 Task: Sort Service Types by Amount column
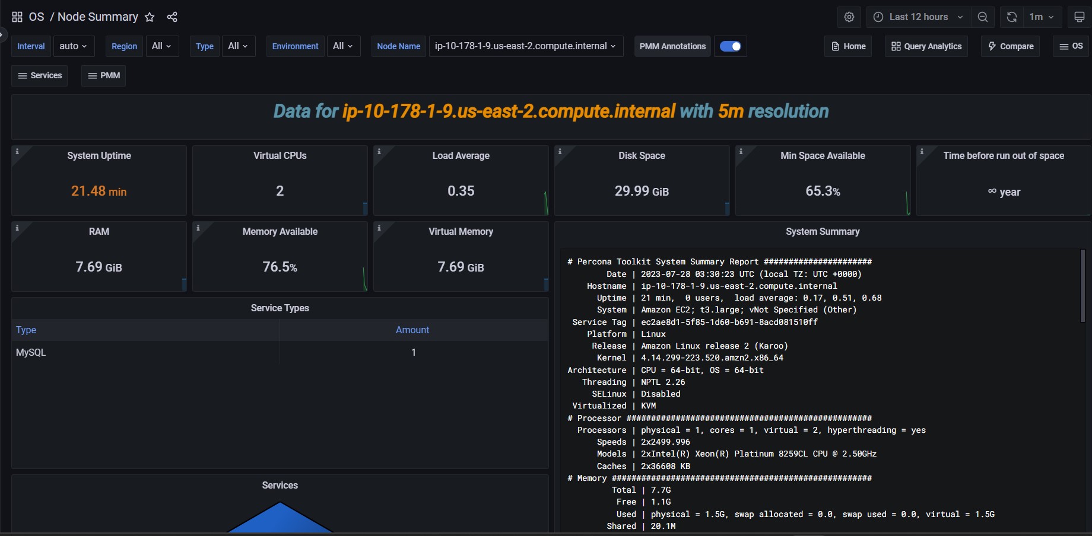click(x=412, y=330)
